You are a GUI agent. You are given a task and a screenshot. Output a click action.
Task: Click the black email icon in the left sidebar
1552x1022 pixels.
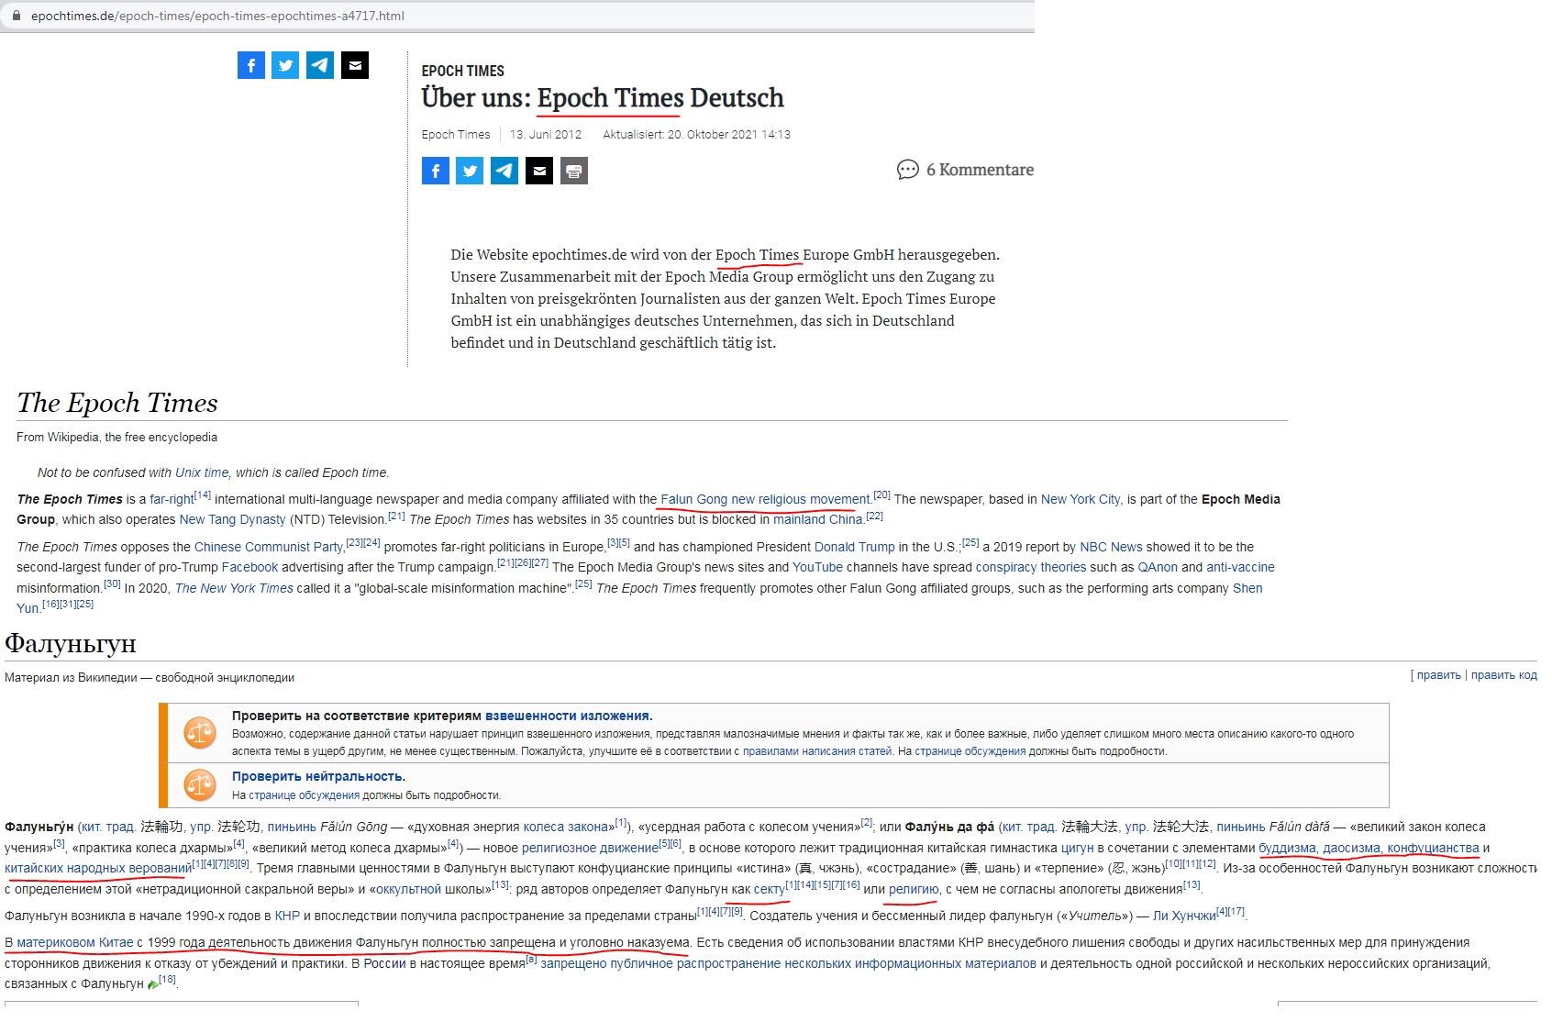355,65
